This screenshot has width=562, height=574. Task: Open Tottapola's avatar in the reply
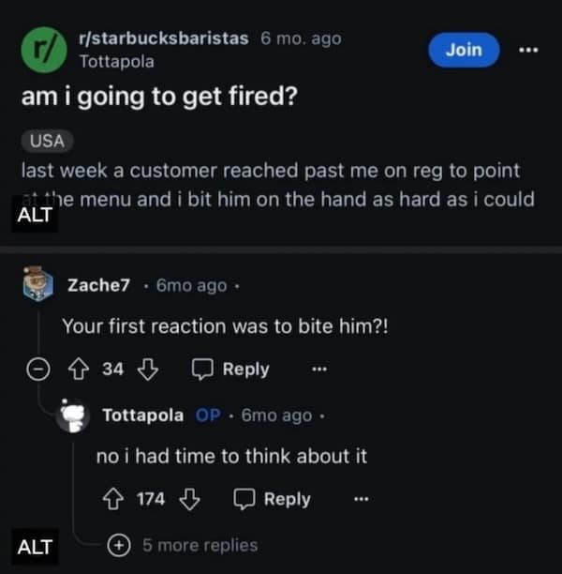click(x=73, y=415)
